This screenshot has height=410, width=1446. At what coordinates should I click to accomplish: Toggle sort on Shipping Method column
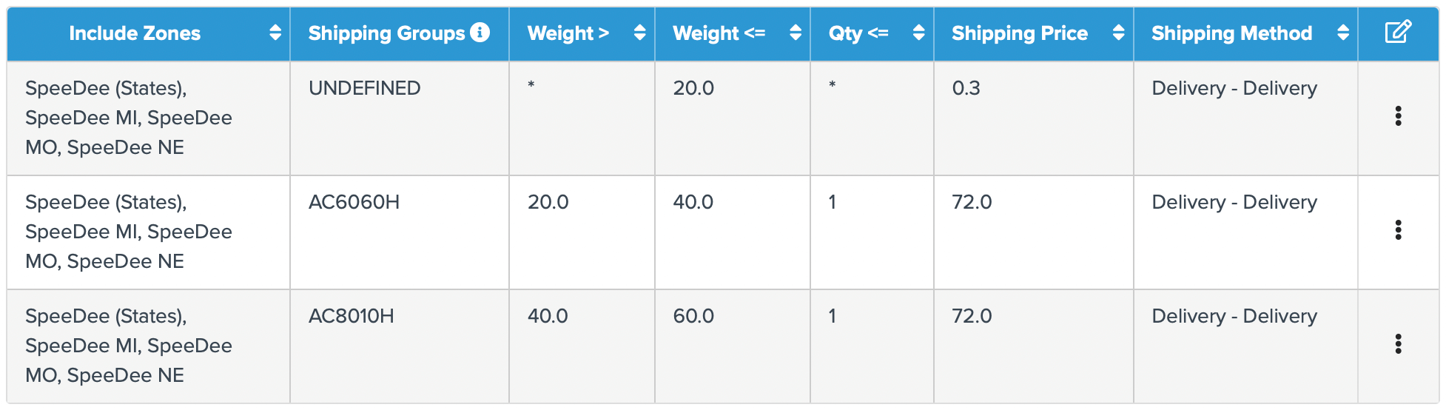point(1342,33)
